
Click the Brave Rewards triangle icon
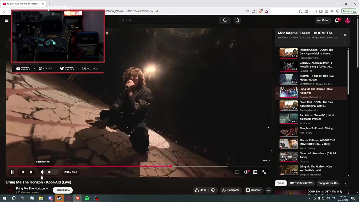pos(266,11)
